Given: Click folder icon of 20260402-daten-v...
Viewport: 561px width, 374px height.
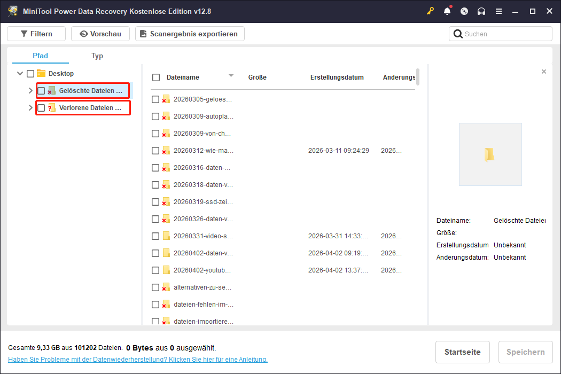Looking at the screenshot, I should pyautogui.click(x=166, y=253).
